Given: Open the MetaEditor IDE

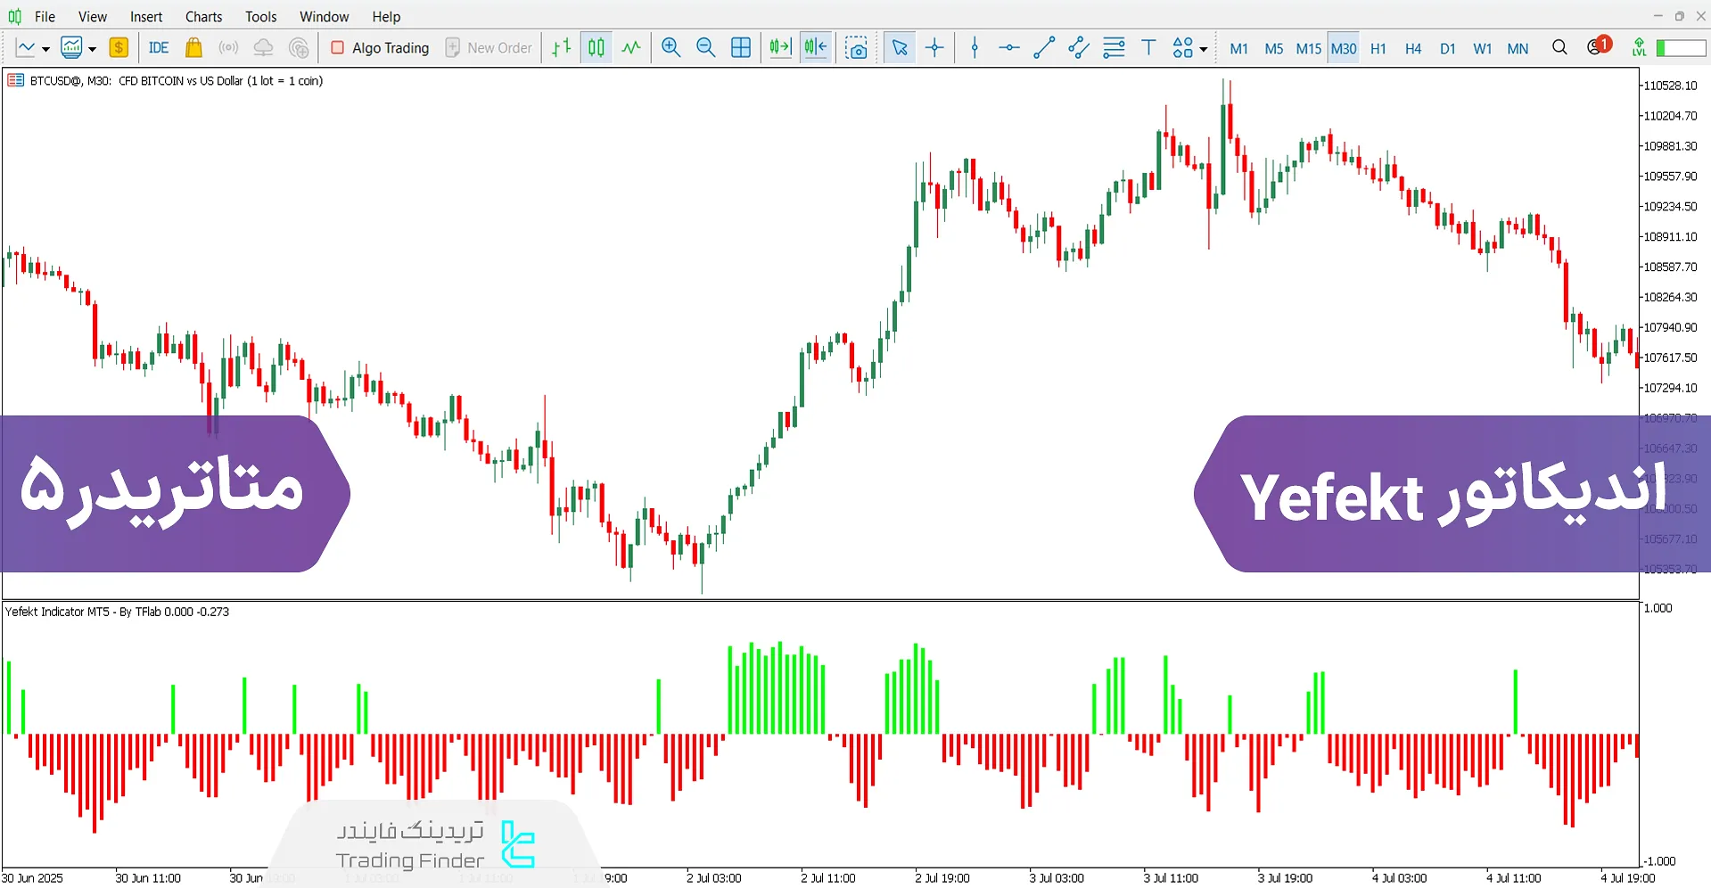Looking at the screenshot, I should point(159,48).
